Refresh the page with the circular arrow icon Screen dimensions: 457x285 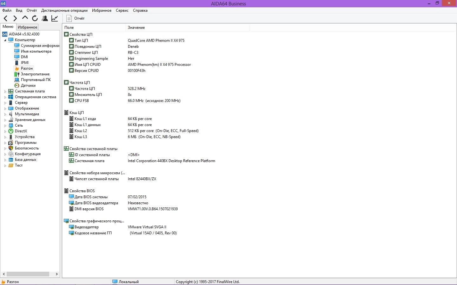coord(35,18)
